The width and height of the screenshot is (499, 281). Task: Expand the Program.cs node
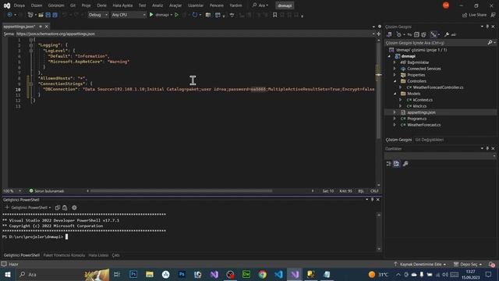[395, 119]
